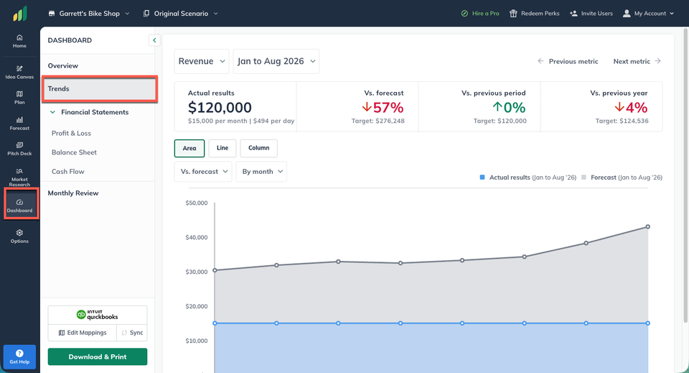Click the Sync refresh icon
This screenshot has height=373, width=689.
[124, 333]
